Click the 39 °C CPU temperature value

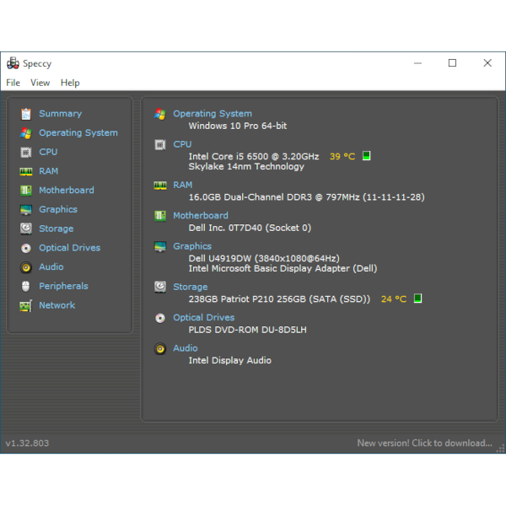(x=342, y=157)
